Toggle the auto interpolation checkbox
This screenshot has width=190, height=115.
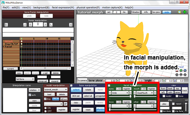[x=30, y=95]
